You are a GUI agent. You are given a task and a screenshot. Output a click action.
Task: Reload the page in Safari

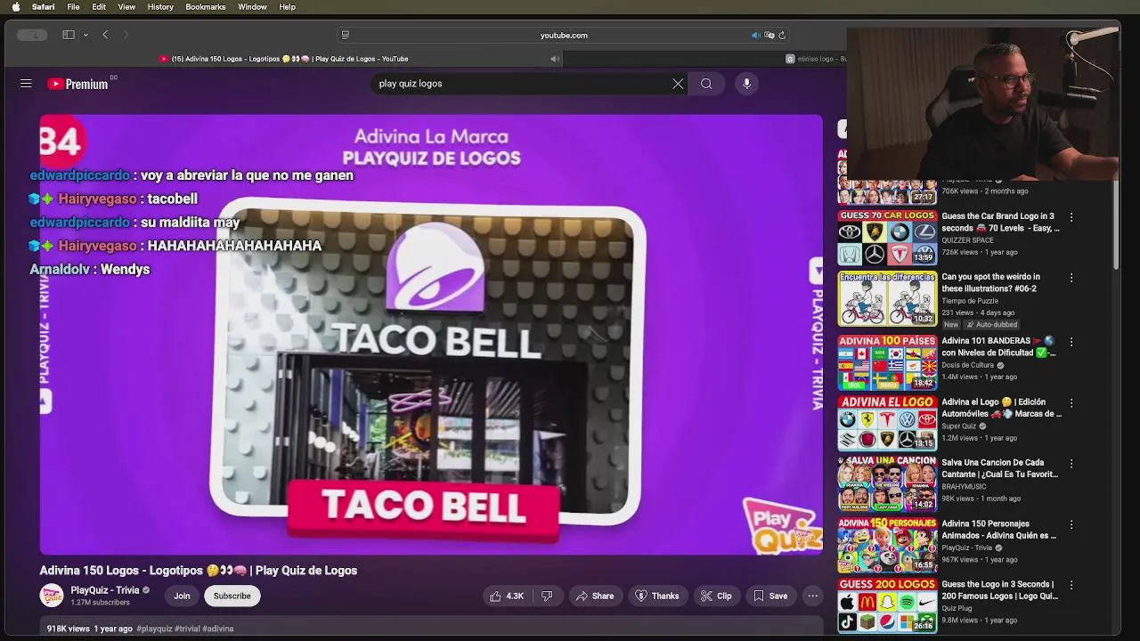pos(782,36)
